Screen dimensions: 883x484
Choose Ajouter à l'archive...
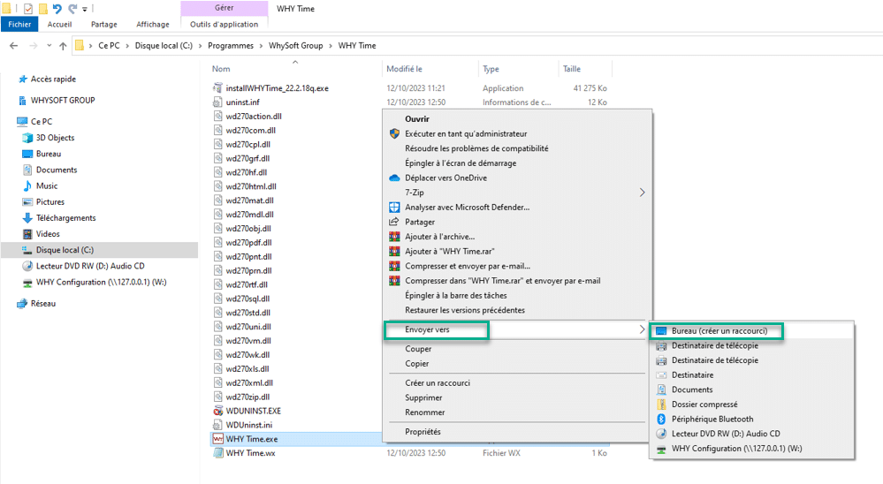point(439,237)
